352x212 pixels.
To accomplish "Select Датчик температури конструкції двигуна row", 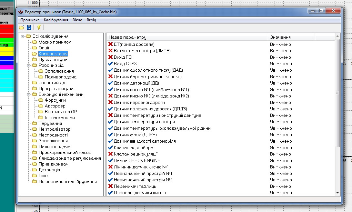I will (221, 115).
